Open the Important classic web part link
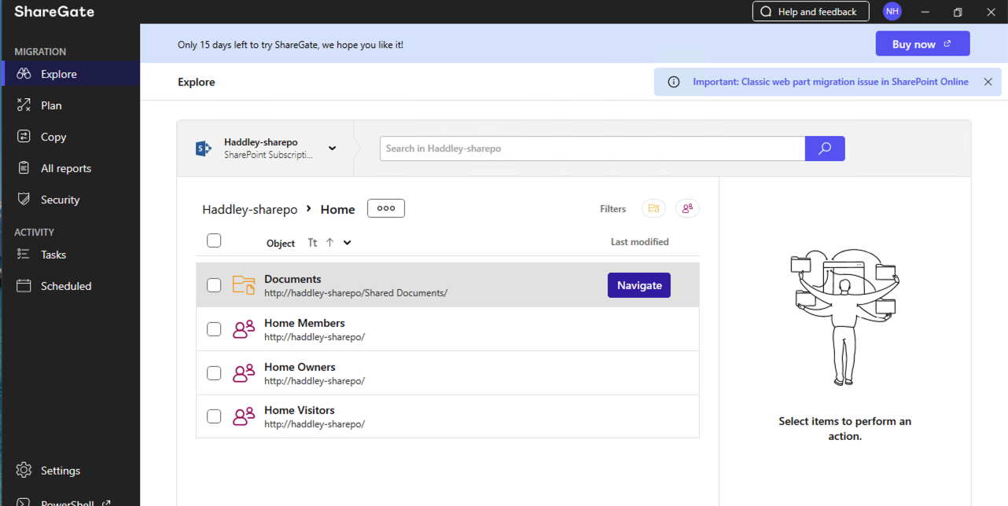The image size is (1008, 506). 830,82
